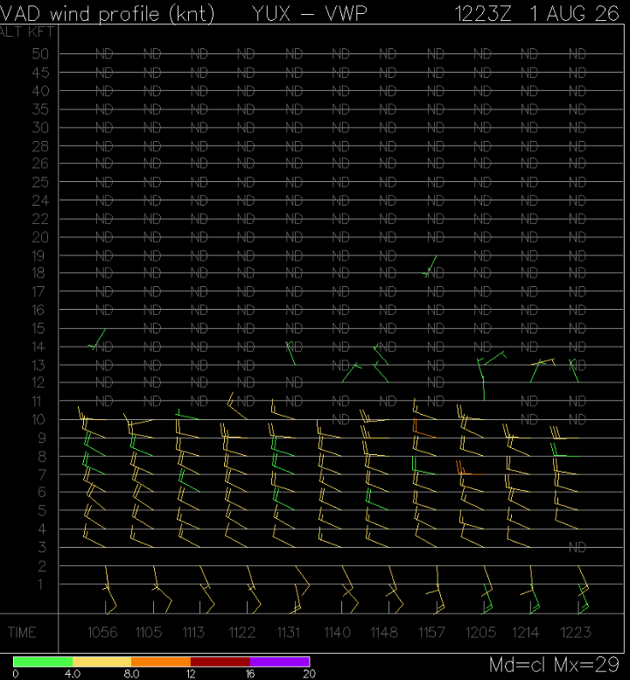The width and height of the screenshot is (630, 680).
Task: Click the 'ALT KFT' axis label
Action: [27, 32]
